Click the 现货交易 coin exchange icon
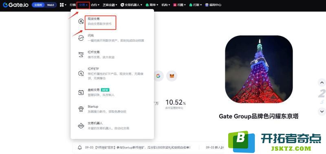The image size is (326, 154). point(81,21)
